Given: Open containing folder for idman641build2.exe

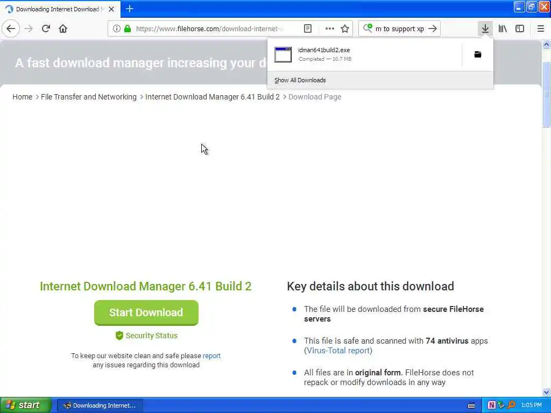Looking at the screenshot, I should pyautogui.click(x=478, y=54).
